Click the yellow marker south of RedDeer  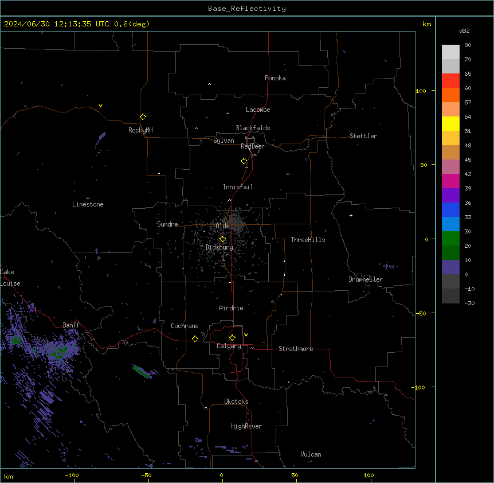coord(244,161)
